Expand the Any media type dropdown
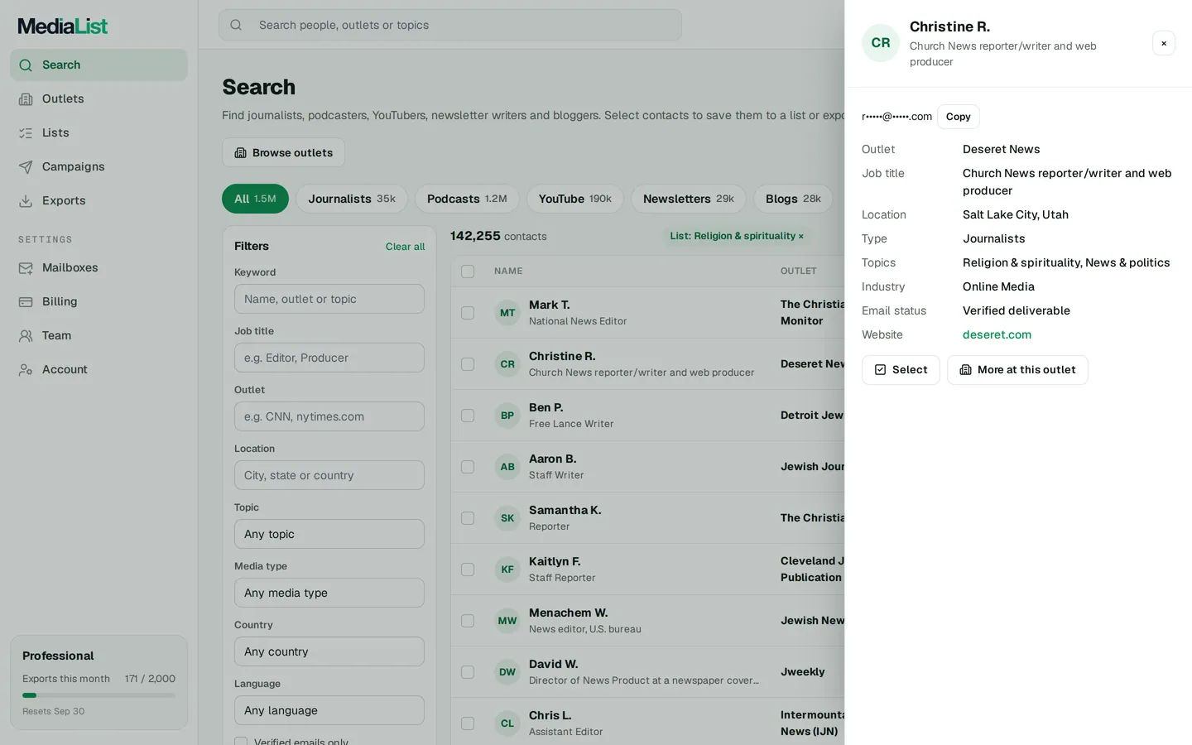This screenshot has height=745, width=1192. pyautogui.click(x=329, y=593)
